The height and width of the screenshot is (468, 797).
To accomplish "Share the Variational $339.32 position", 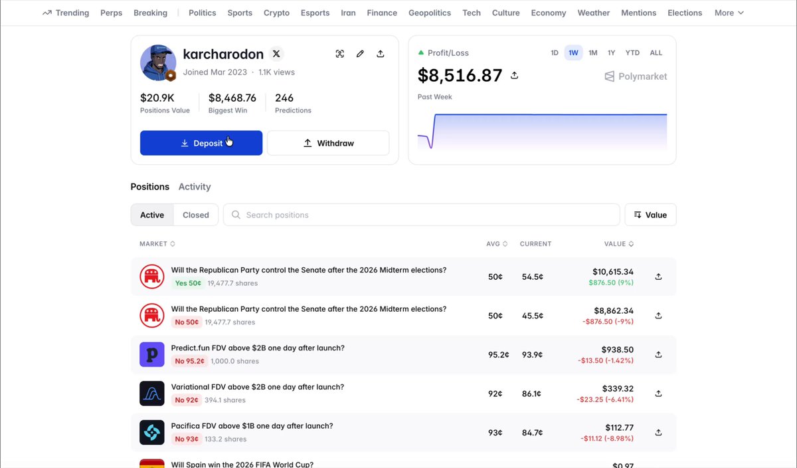I will coord(658,394).
